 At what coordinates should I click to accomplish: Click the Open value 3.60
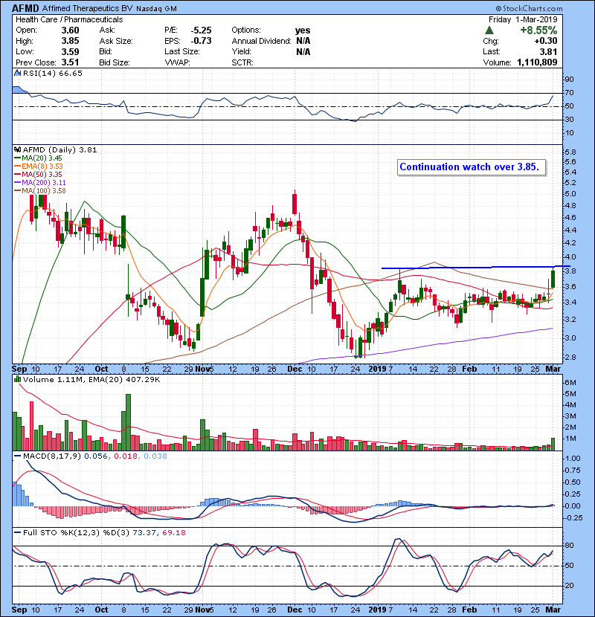point(70,30)
